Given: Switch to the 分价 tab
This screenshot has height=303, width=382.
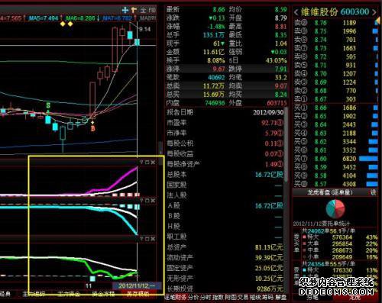Looking at the screenshot, I should pyautogui.click(x=193, y=297).
